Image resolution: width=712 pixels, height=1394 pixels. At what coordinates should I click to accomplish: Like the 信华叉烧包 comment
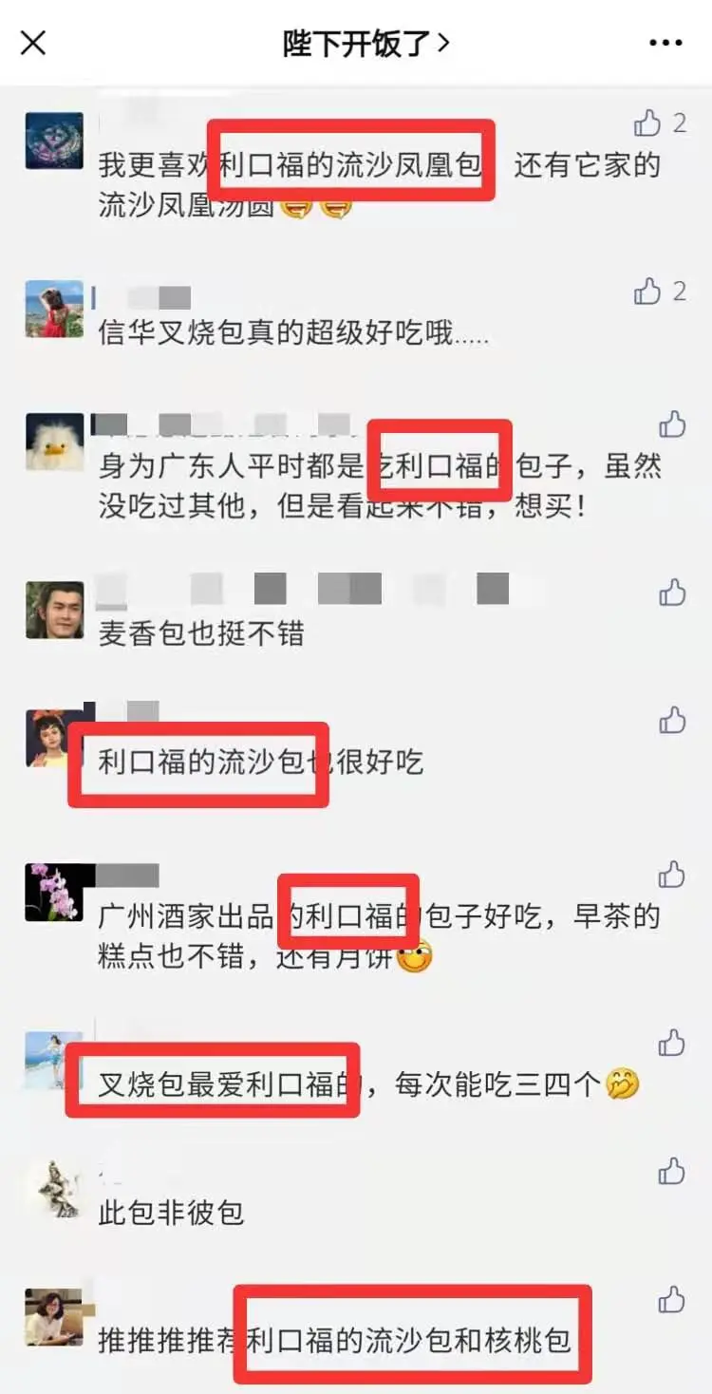pos(647,291)
